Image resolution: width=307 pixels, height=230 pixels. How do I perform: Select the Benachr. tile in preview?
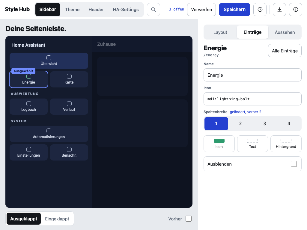(x=69, y=152)
